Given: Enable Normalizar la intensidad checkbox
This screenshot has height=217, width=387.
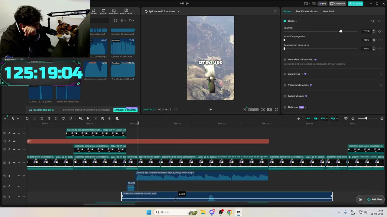Looking at the screenshot, I should pyautogui.click(x=285, y=60).
